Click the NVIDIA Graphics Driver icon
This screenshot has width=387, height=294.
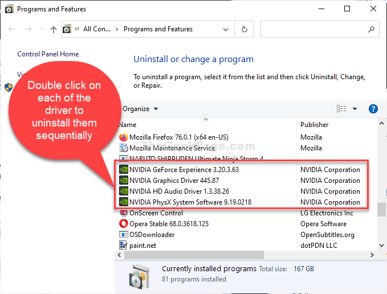124,181
